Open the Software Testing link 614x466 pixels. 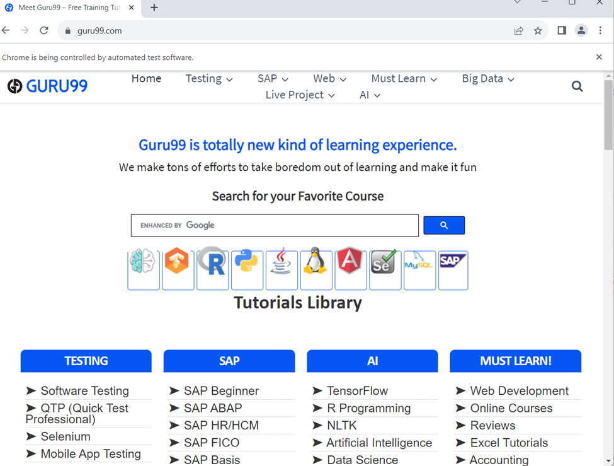click(84, 391)
